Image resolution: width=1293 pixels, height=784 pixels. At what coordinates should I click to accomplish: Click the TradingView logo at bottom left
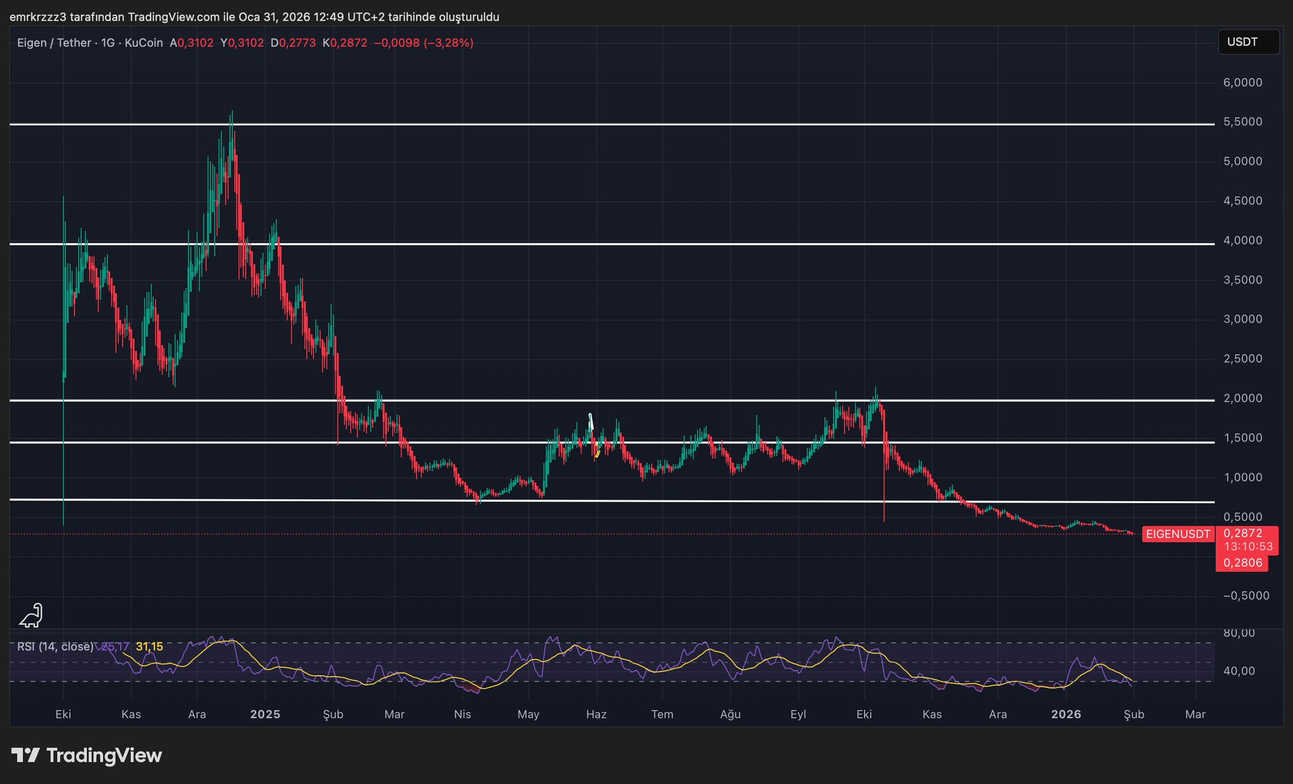pos(87,756)
